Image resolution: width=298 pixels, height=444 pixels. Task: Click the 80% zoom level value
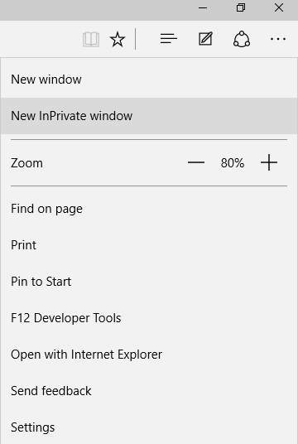click(x=233, y=163)
